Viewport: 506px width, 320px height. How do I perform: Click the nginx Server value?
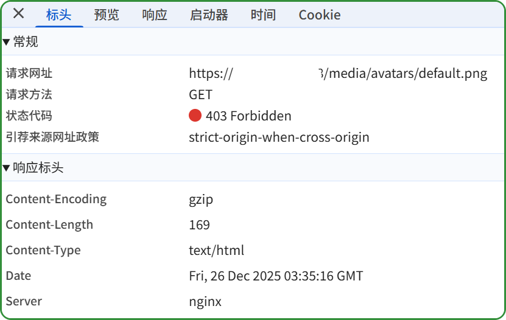click(205, 302)
